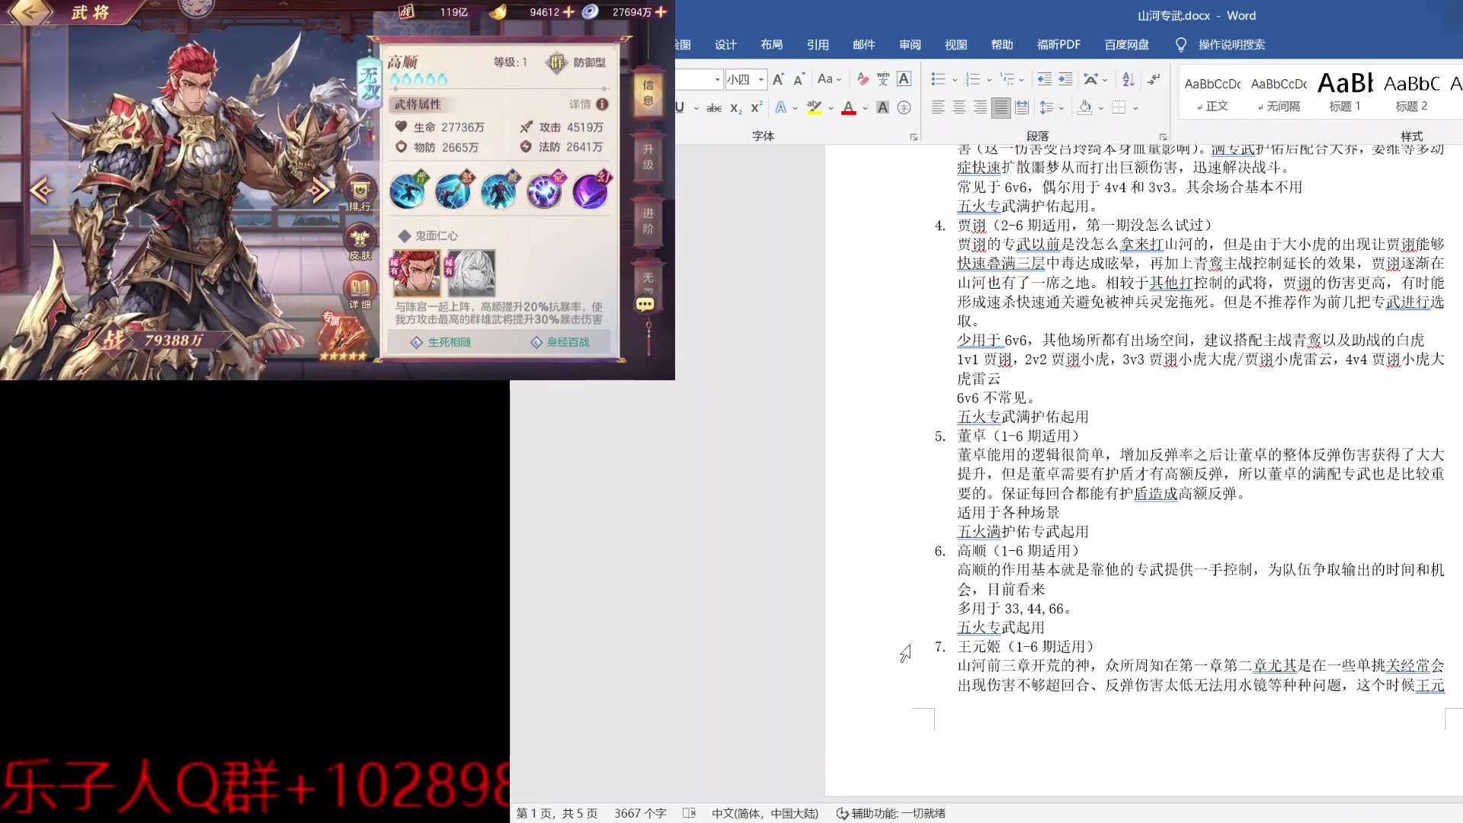Go to next hero with right arrow

[x=320, y=190]
